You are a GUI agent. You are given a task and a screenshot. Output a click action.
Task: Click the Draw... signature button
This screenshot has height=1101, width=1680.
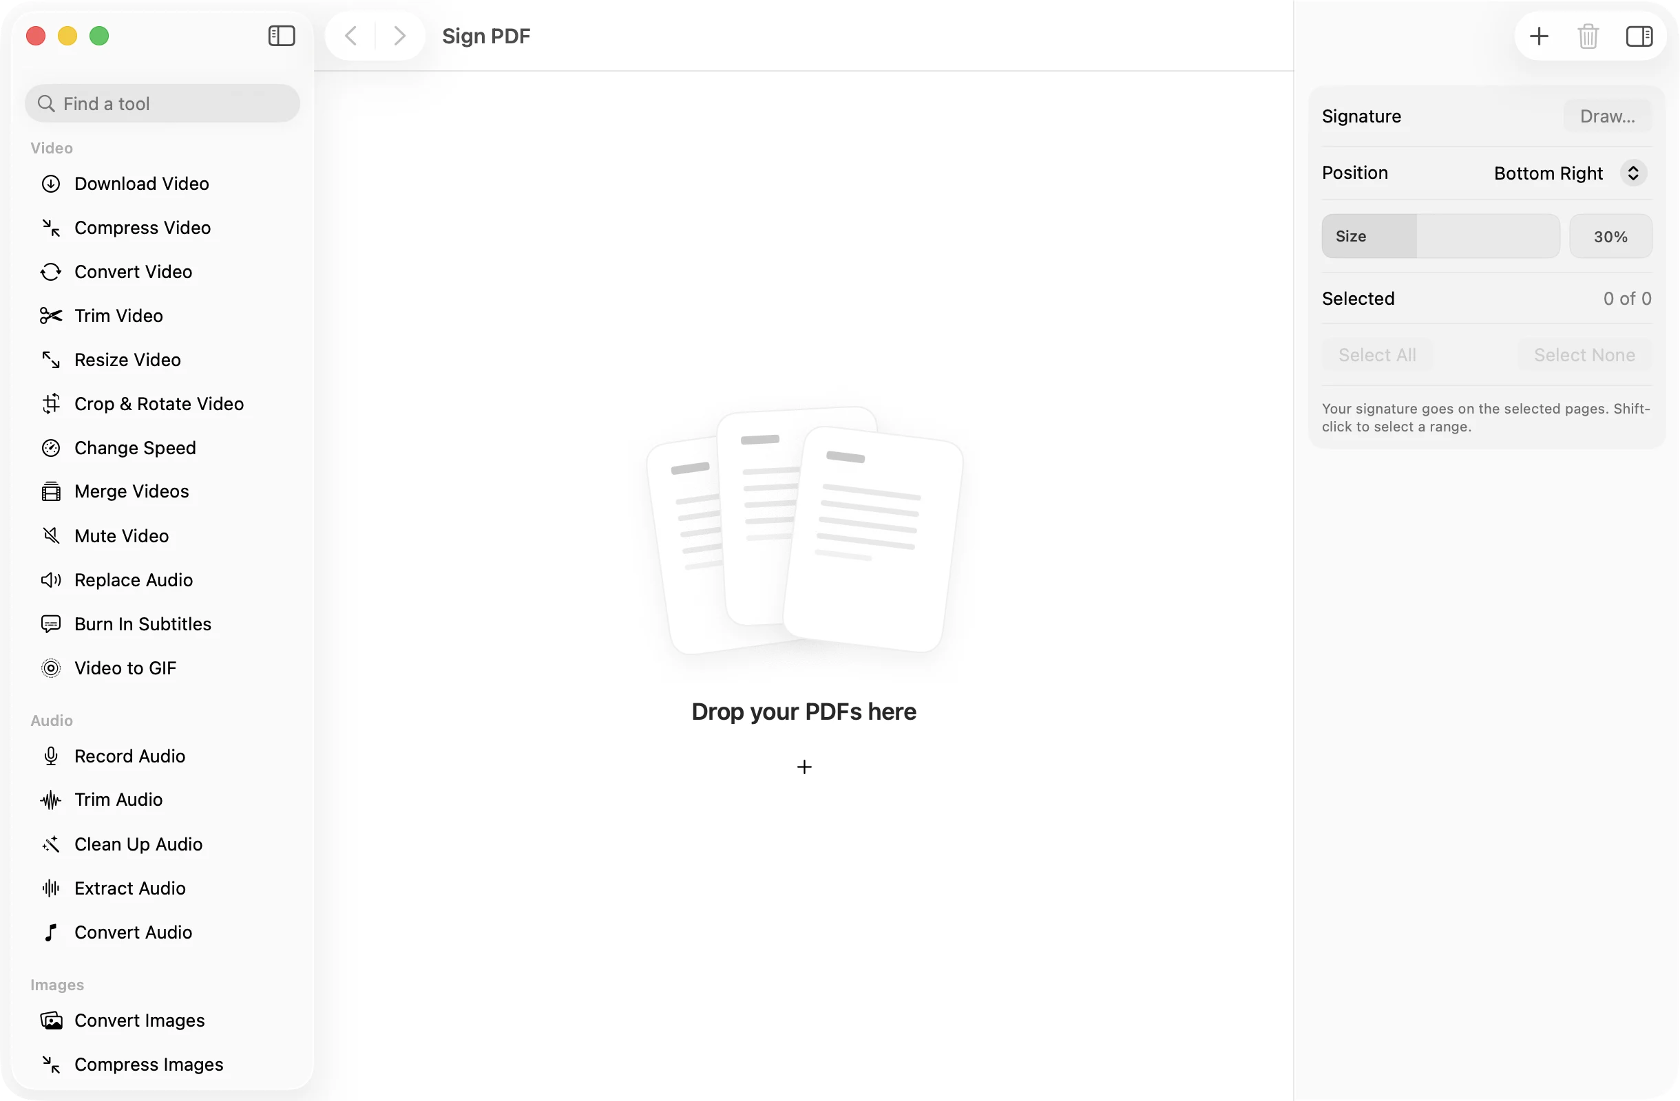click(x=1606, y=116)
